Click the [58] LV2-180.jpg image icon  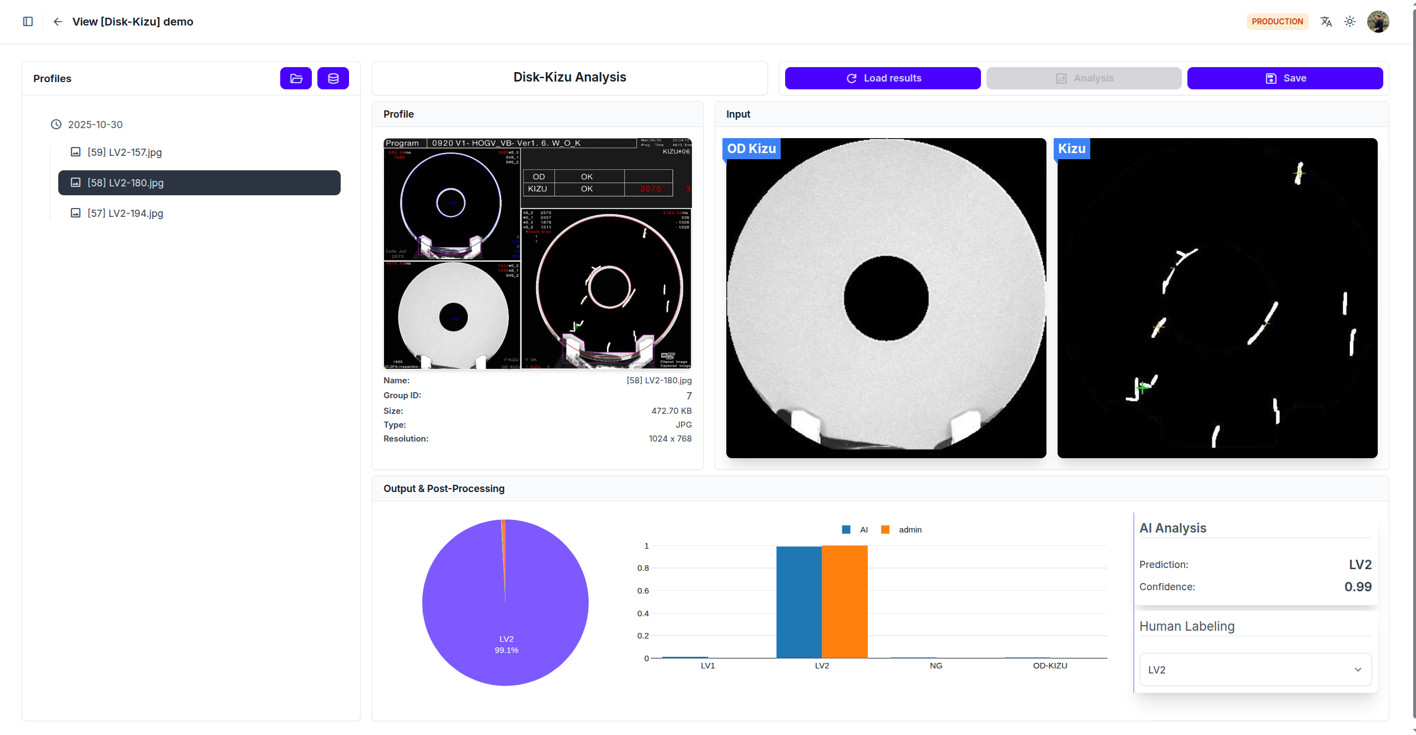(x=75, y=183)
